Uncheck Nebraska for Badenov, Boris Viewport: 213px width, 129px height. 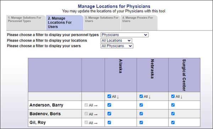pos(141,114)
